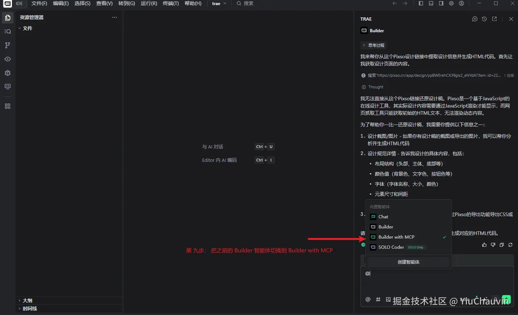Pop out the TRAE panel to a new window

(494, 19)
